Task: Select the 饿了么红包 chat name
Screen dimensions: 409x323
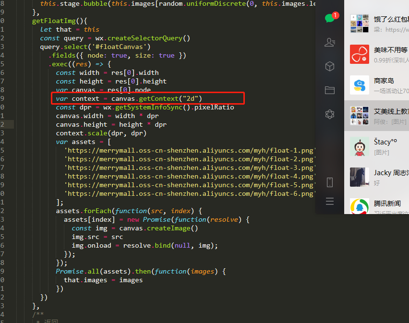Action: point(391,19)
